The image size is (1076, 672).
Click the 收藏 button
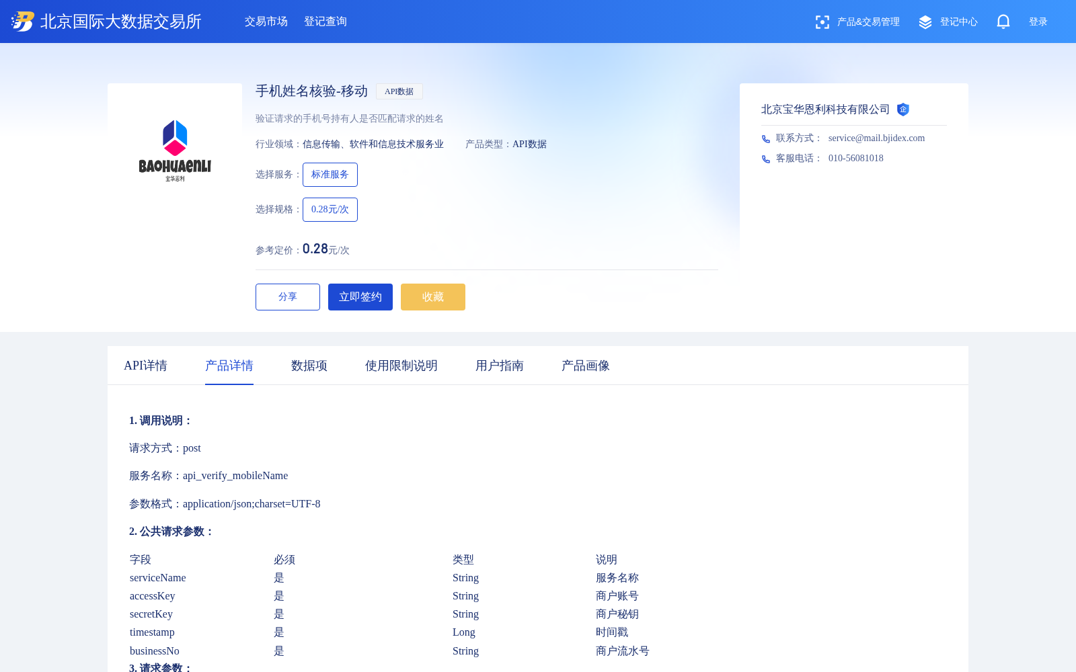click(433, 297)
